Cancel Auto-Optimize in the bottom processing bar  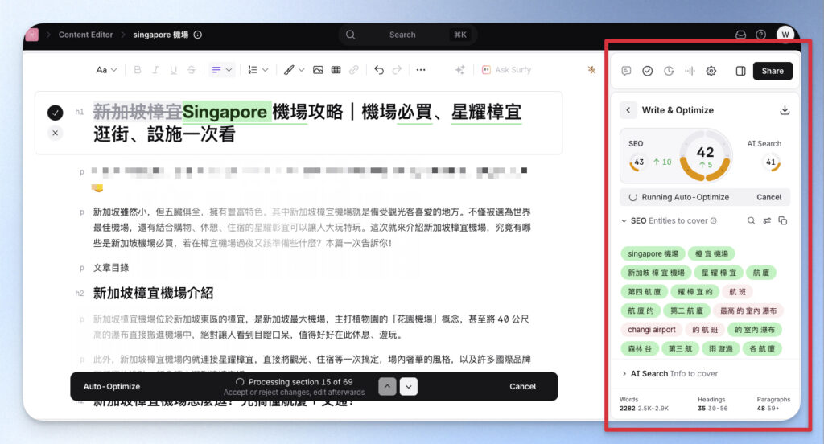pos(522,386)
